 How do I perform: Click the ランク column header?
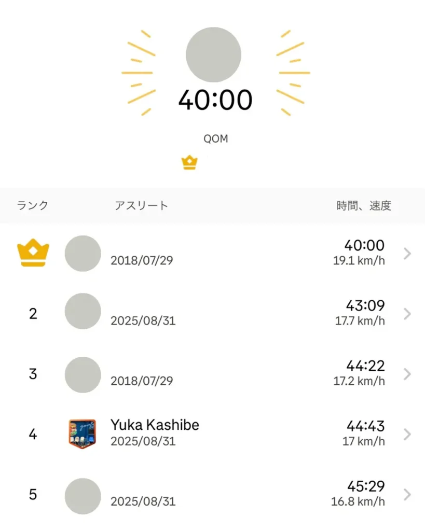pos(33,205)
